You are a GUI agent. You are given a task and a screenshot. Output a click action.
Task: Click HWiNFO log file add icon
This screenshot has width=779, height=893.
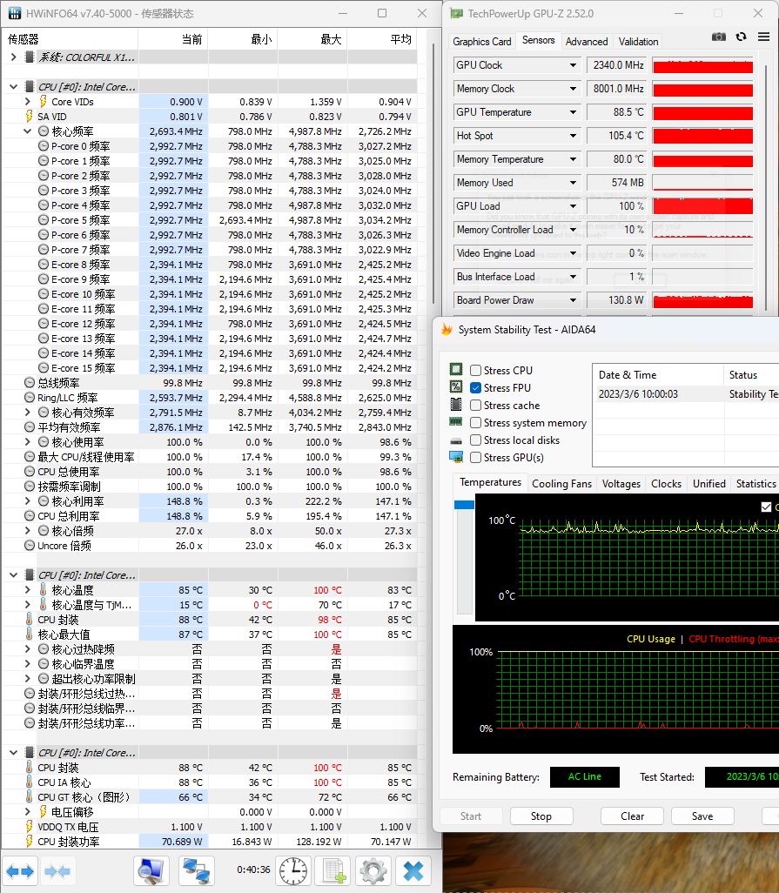333,871
